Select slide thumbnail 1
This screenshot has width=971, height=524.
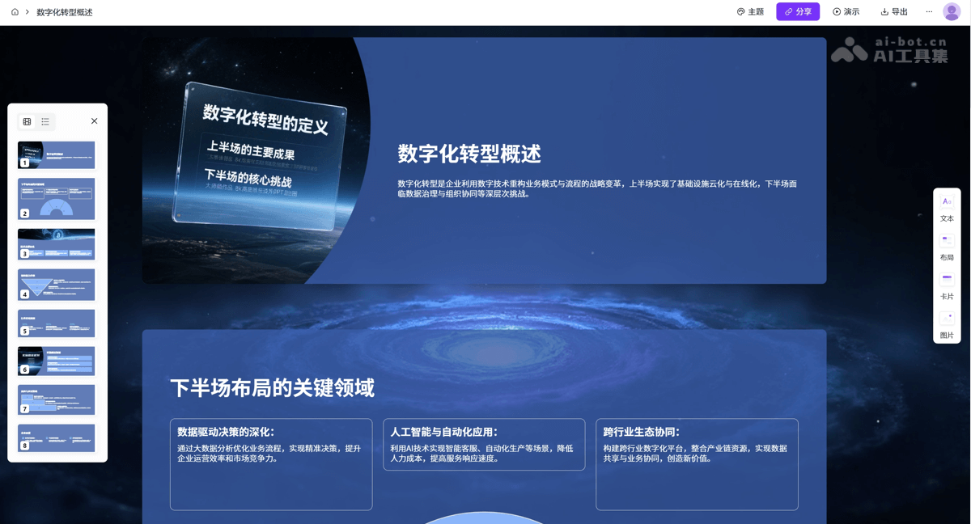coord(57,155)
